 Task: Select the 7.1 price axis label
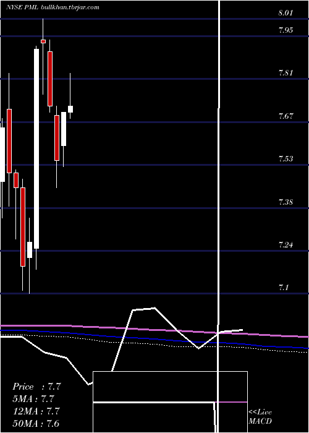[x=284, y=288]
